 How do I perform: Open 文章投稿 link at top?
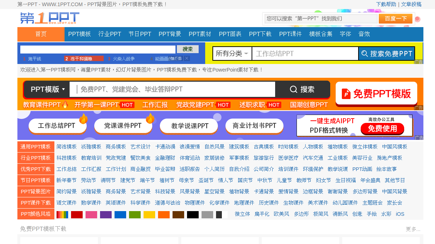[x=411, y=4]
